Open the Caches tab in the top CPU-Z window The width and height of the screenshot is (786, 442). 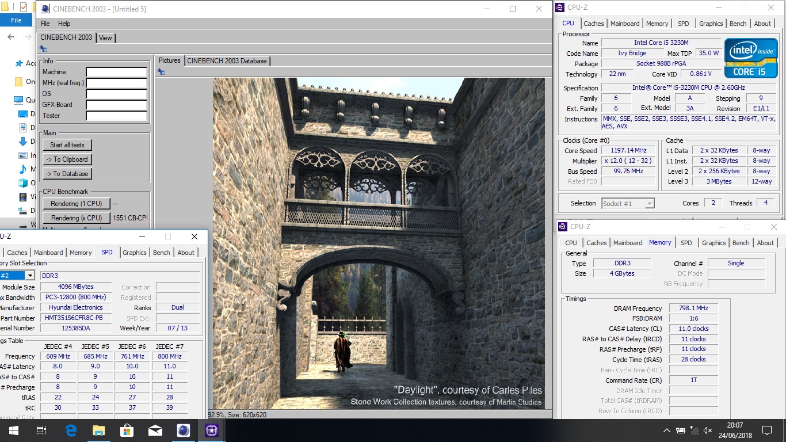[x=594, y=24]
